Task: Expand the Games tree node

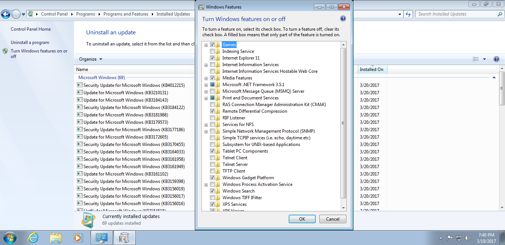Action: (206, 45)
